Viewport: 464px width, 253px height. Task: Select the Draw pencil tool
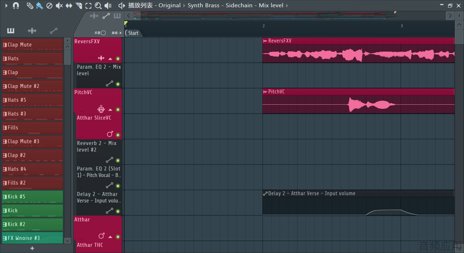point(30,5)
